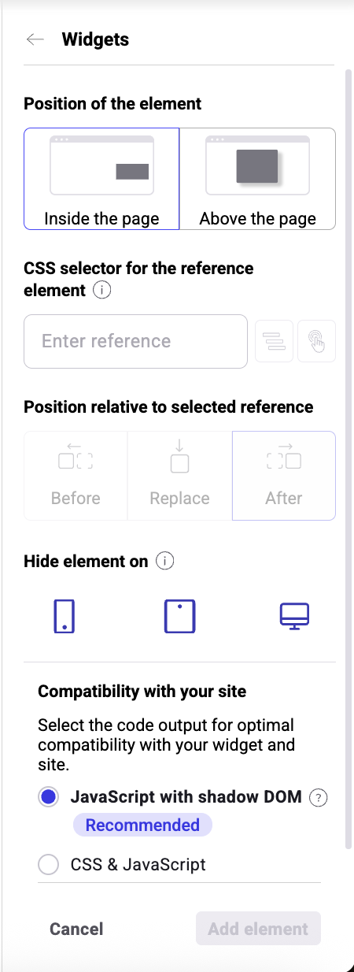
Task: Set position to Before the reference
Action: (76, 476)
